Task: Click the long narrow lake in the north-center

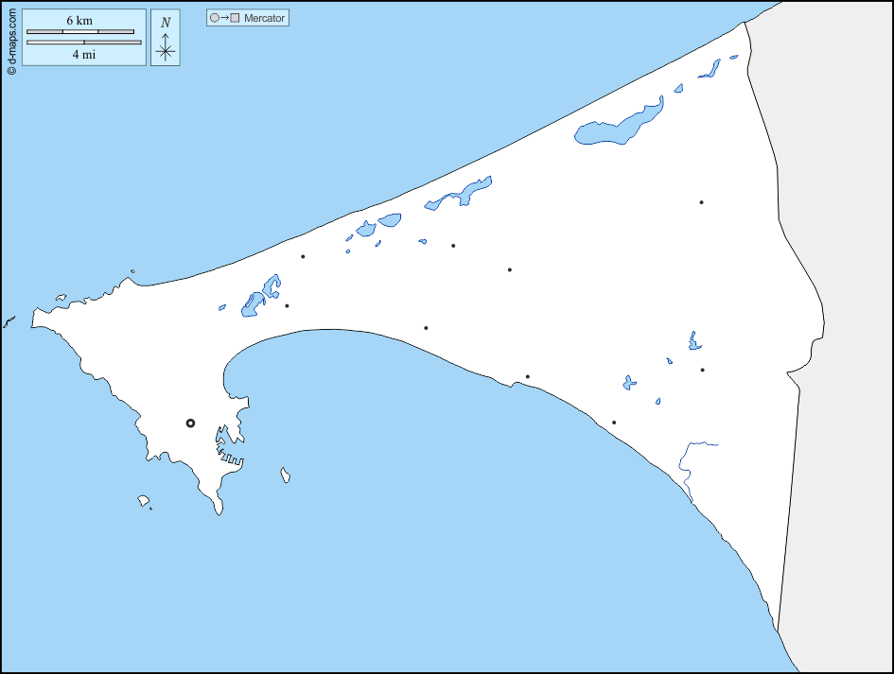Action: (461, 194)
